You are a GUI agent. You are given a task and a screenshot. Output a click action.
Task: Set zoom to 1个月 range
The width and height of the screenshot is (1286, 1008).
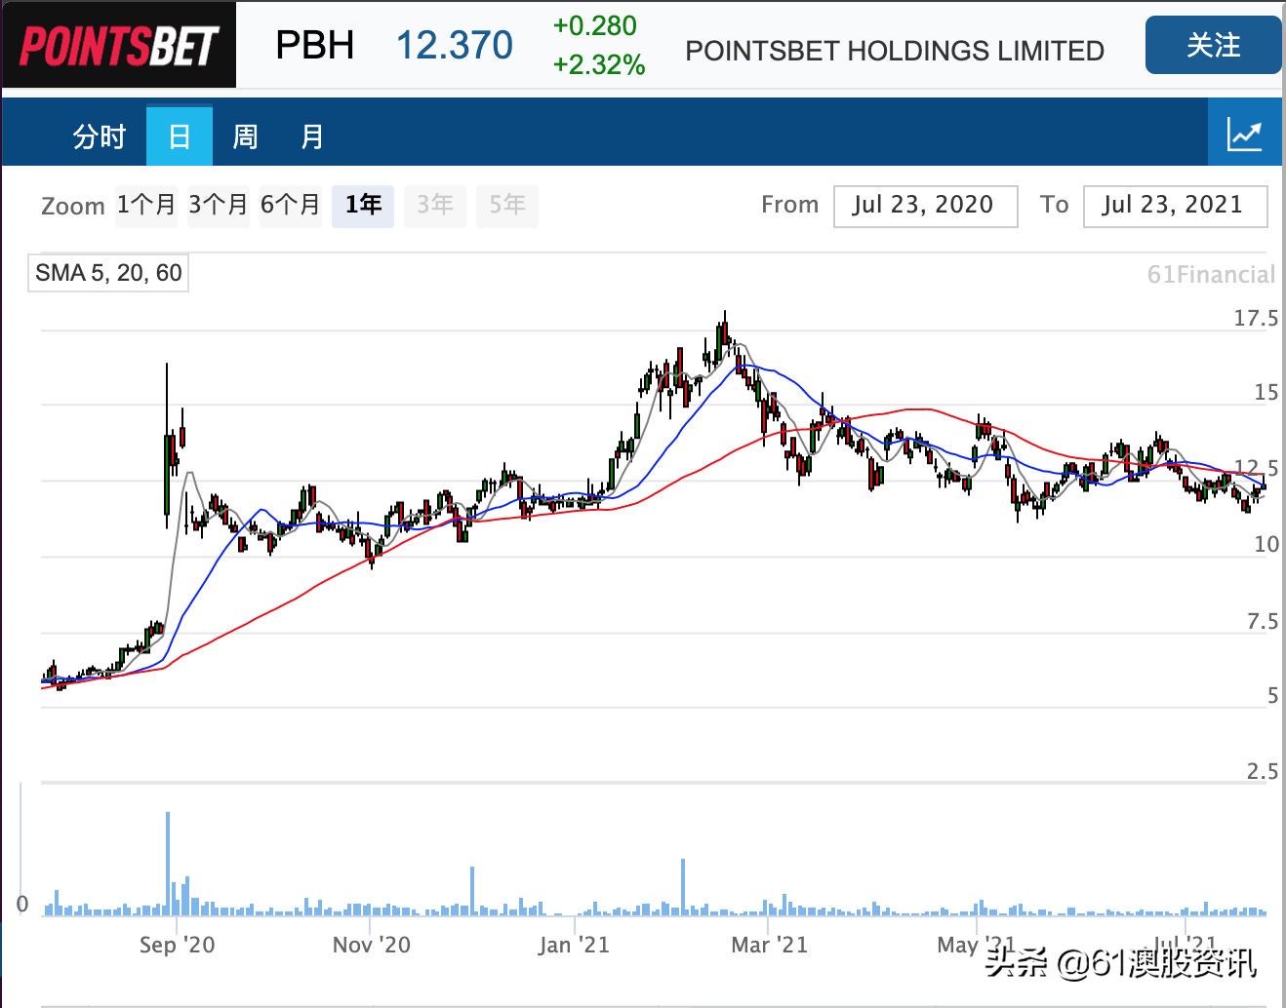point(146,205)
